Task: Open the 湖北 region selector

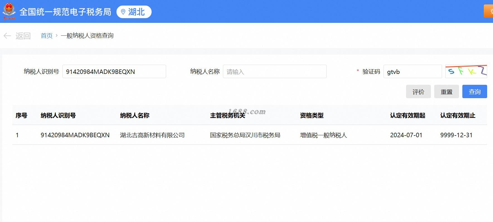Action: (134, 12)
